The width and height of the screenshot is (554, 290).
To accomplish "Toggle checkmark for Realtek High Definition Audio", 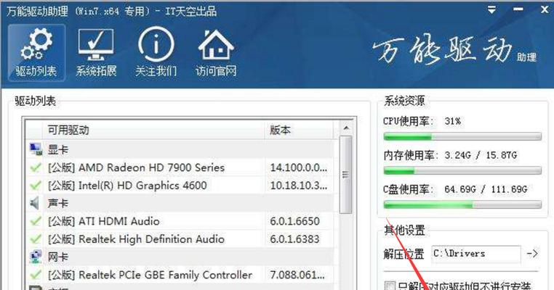I will 36,239.
